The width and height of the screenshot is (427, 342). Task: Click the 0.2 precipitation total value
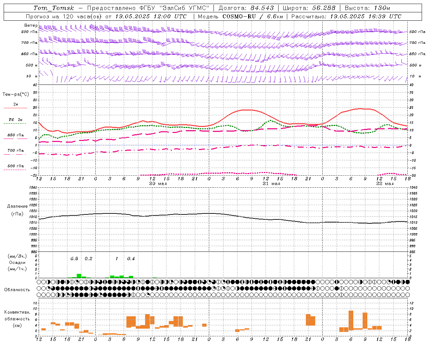pyautogui.click(x=88, y=259)
